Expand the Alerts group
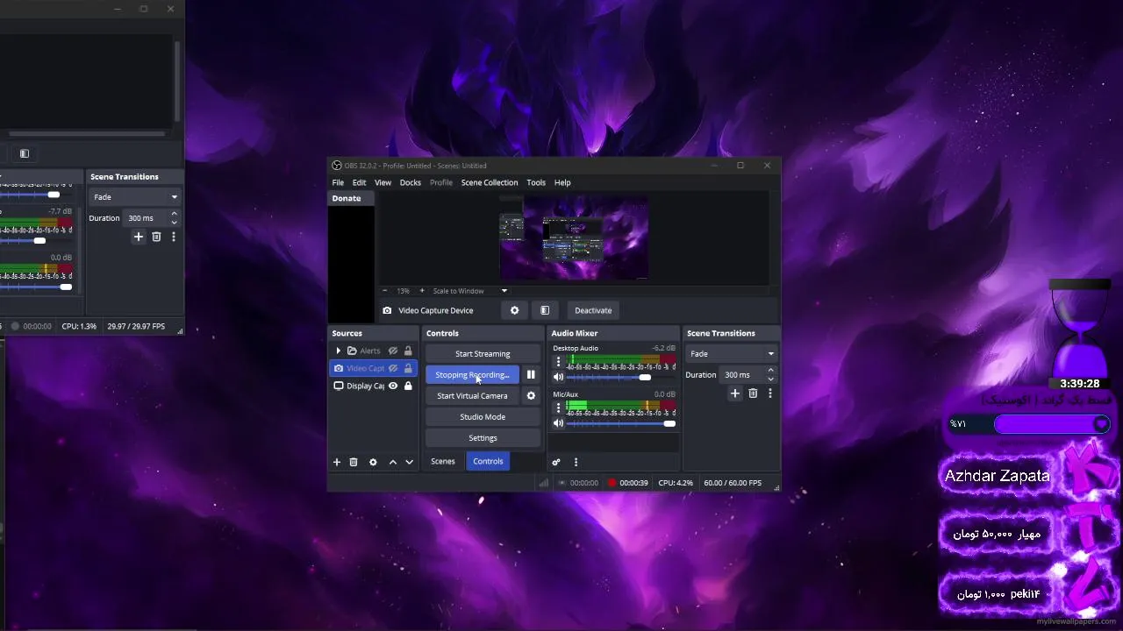1123x631 pixels. 338,351
